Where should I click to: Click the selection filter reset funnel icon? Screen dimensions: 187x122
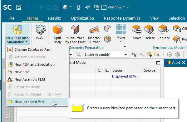click(79, 54)
